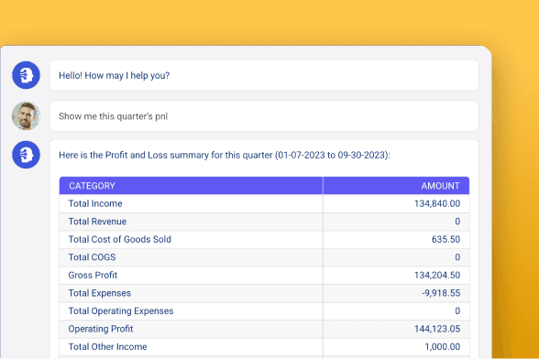Click the 144,123.05 operating profit amount

437,329
